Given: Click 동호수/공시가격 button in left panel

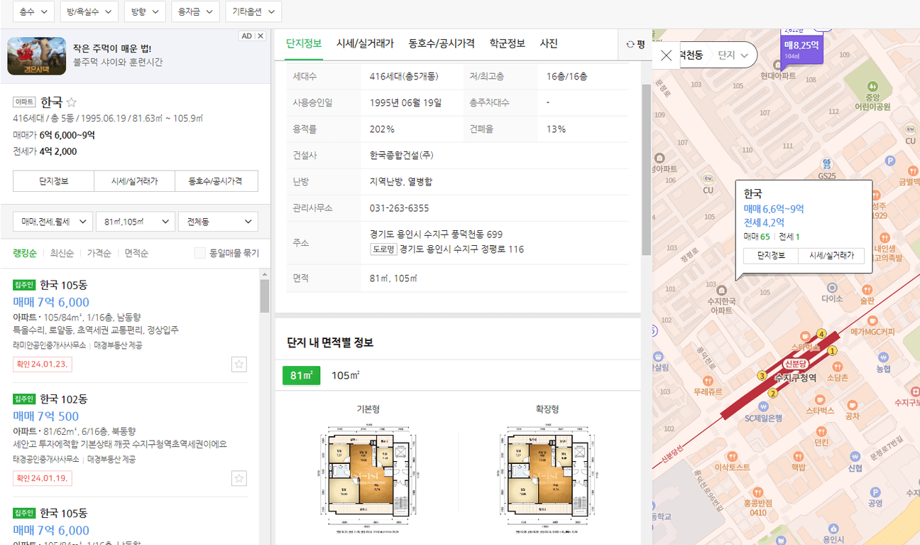Looking at the screenshot, I should click(x=217, y=181).
